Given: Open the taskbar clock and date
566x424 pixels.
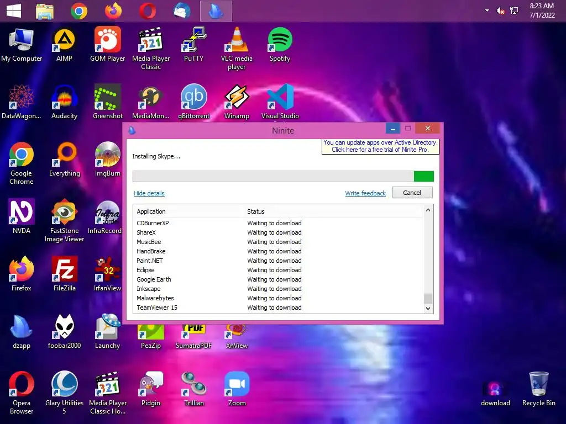Looking at the screenshot, I should [542, 10].
